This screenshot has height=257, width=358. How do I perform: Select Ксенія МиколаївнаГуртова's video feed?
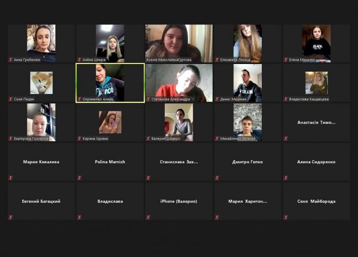pyautogui.click(x=179, y=44)
